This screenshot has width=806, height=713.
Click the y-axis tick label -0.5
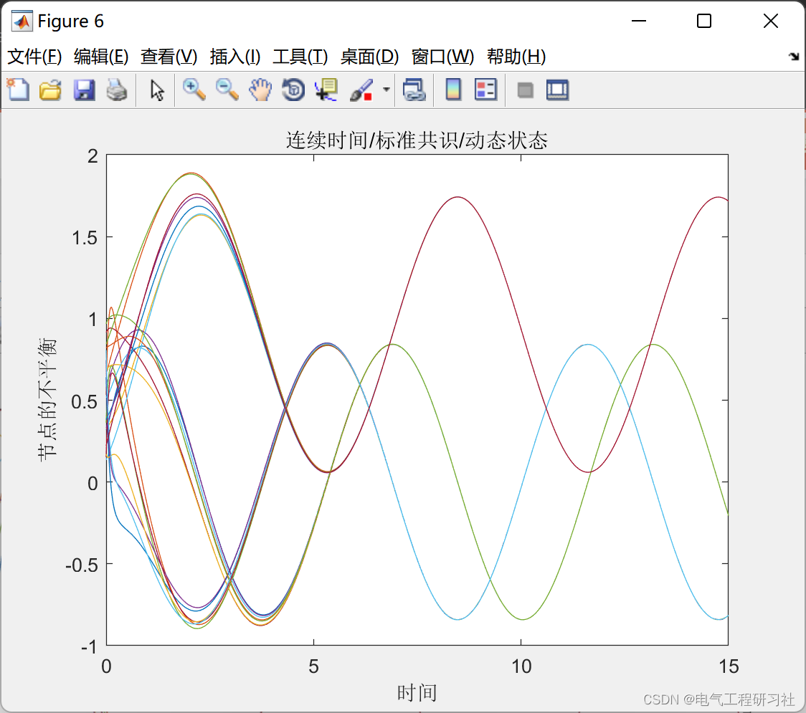tap(81, 565)
